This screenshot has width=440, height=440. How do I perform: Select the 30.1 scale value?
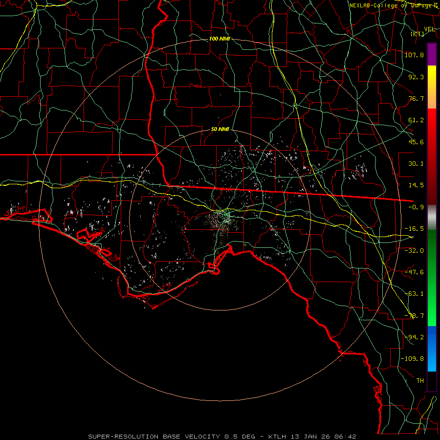click(x=416, y=164)
